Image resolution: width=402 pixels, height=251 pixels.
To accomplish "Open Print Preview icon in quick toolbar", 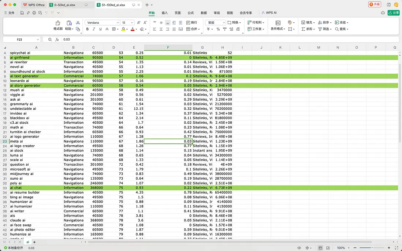I will point(40,13).
